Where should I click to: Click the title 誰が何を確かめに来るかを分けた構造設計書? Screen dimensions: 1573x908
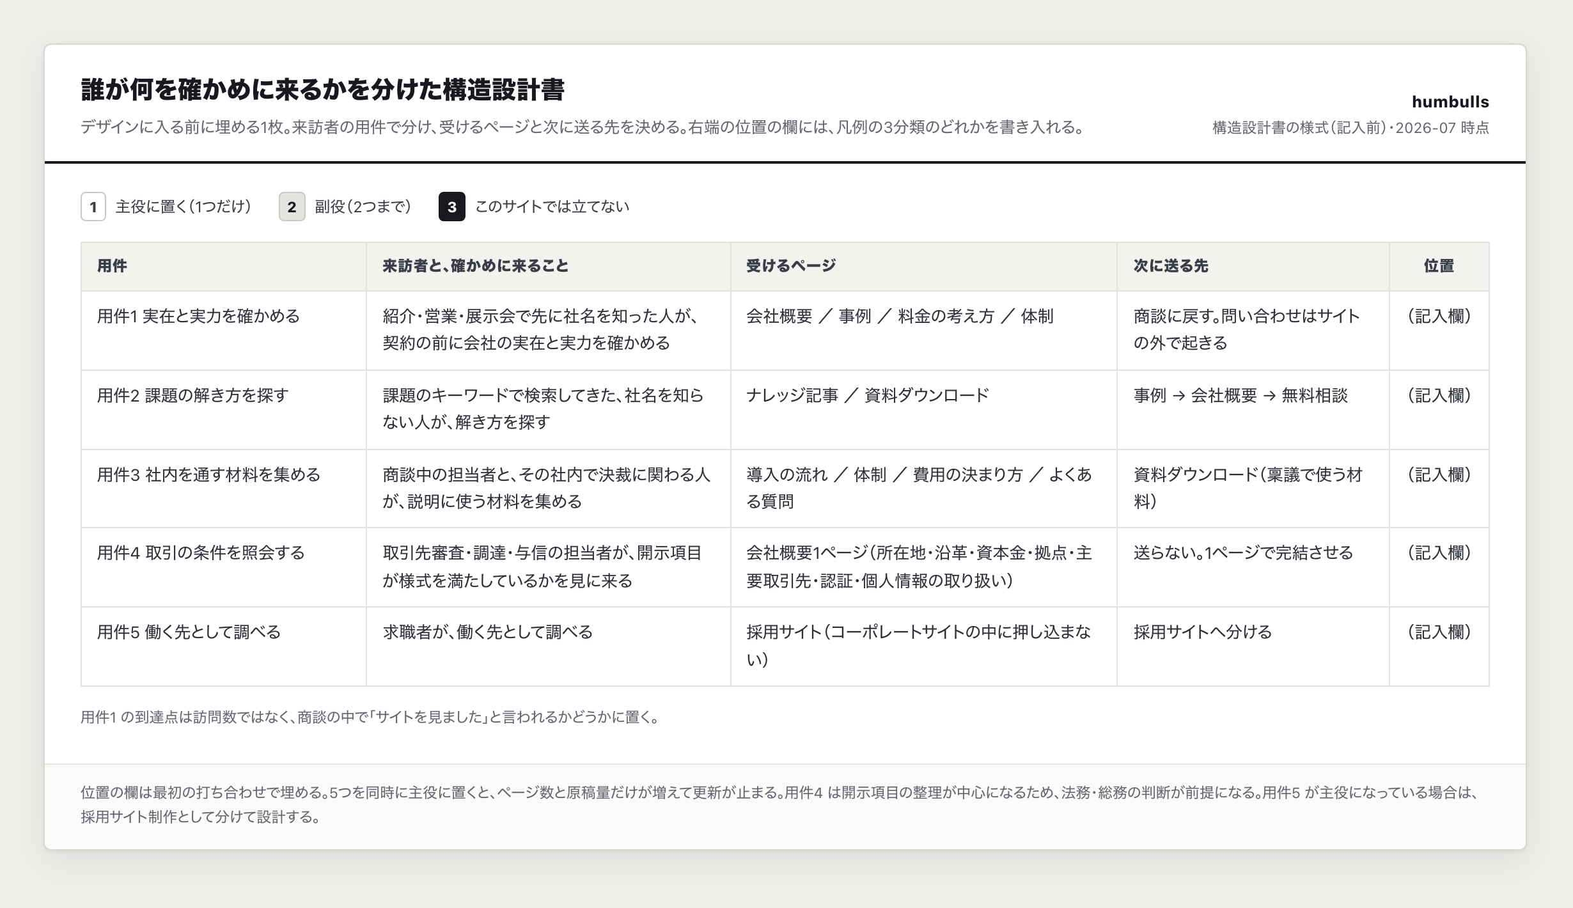coord(323,90)
